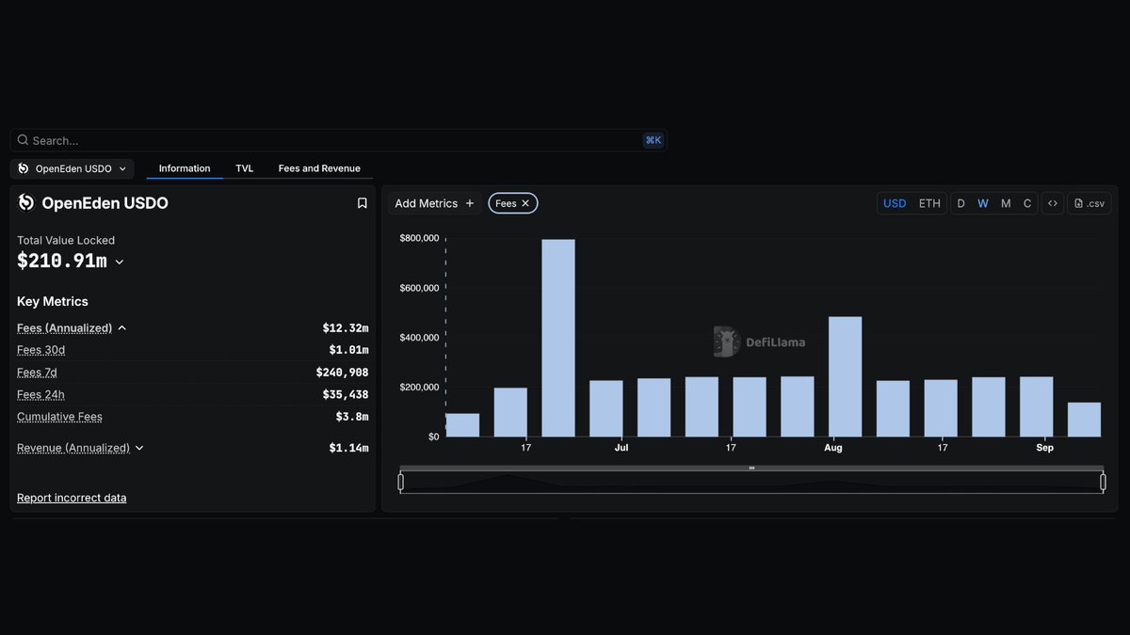
Task: Open the Report incorrect data link
Action: click(72, 498)
